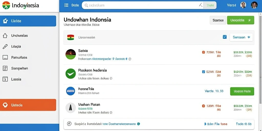Click the green checkmark Rookarn Nedersia icon

click(x=71, y=73)
